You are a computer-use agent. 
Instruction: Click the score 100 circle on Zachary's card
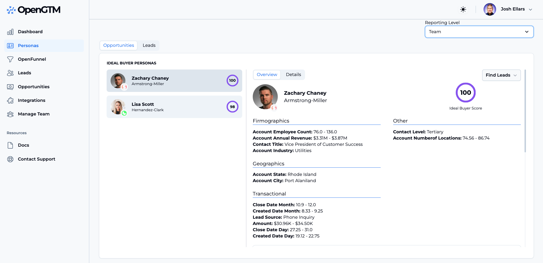(232, 81)
